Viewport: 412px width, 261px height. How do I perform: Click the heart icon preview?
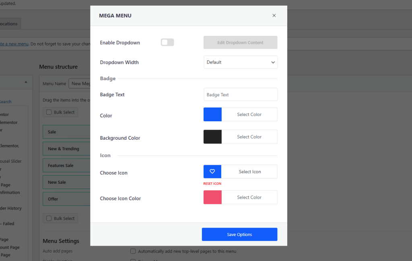click(x=212, y=172)
